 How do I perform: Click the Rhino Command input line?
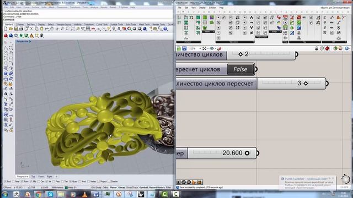click(x=88, y=20)
